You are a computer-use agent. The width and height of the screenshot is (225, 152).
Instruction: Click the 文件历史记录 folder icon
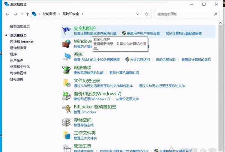tap(67, 83)
